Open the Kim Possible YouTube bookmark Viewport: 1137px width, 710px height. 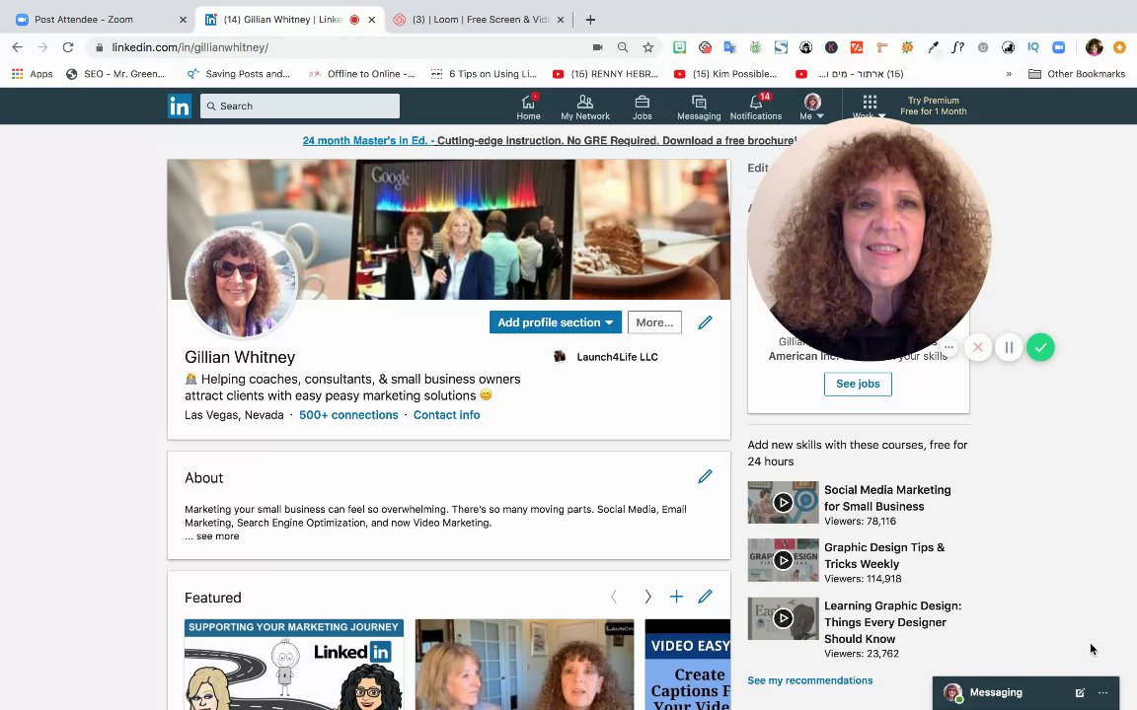tap(725, 74)
